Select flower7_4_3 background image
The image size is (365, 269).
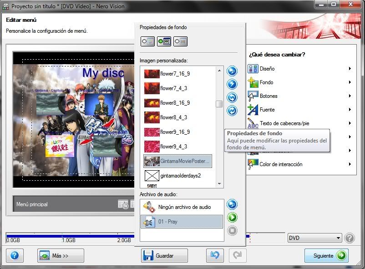tap(178, 88)
